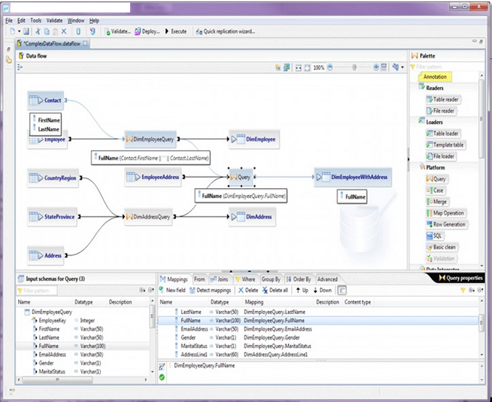The height and width of the screenshot is (402, 492).
Task: Select the SQL palette tool
Action: (435, 236)
